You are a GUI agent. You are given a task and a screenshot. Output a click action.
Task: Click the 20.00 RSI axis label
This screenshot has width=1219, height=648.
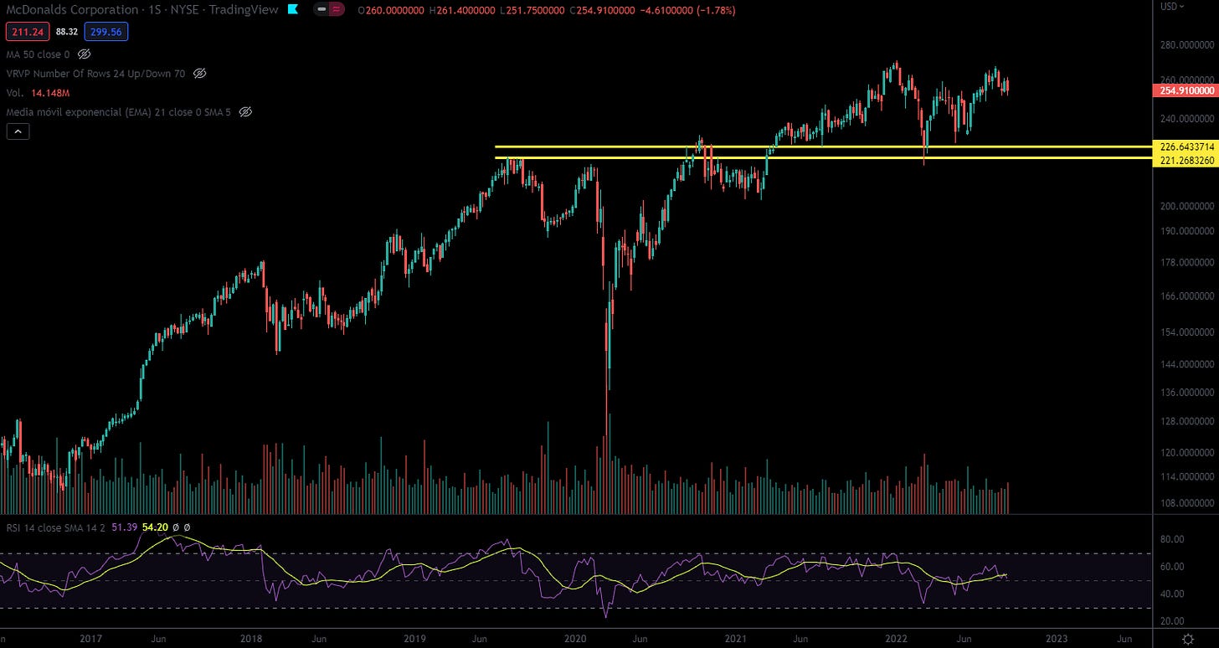(1172, 620)
